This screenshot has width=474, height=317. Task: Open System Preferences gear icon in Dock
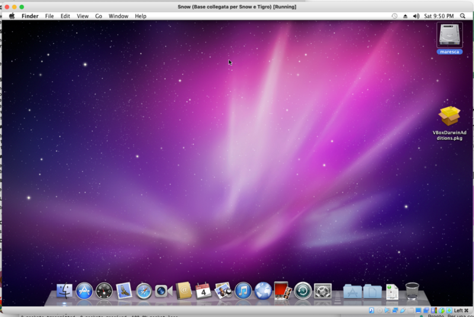(323, 290)
